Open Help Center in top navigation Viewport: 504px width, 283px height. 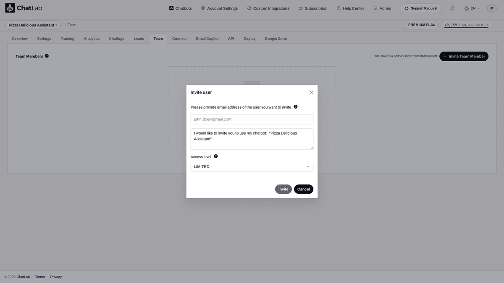350,8
